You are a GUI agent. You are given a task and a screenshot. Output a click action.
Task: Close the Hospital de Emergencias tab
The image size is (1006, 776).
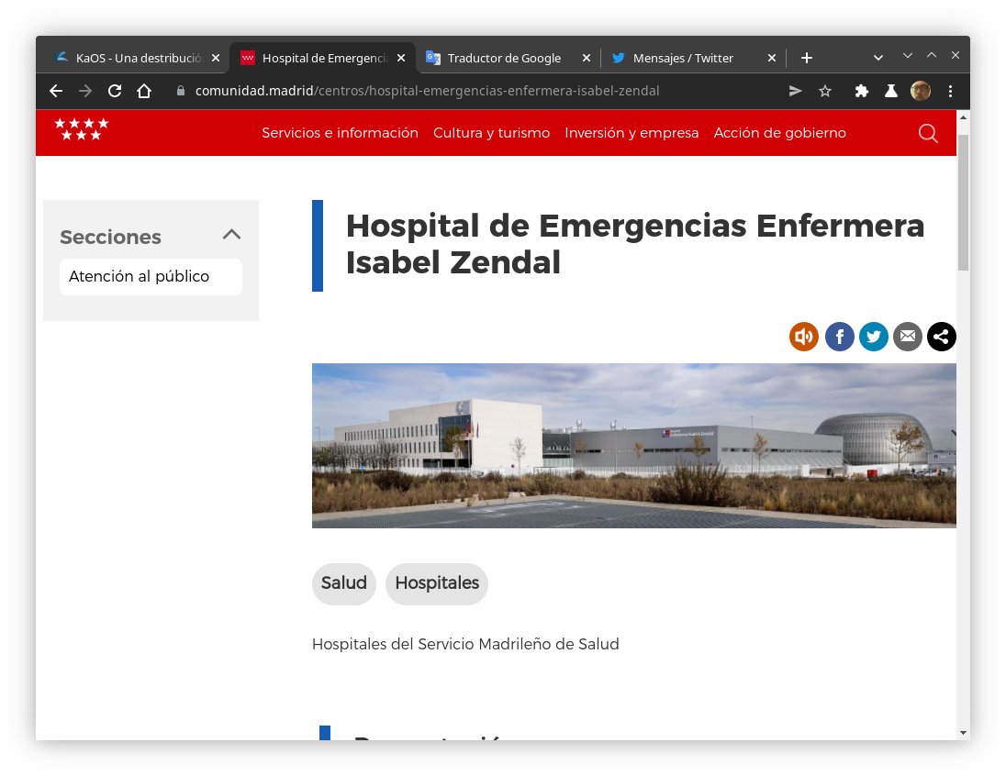[x=401, y=59]
